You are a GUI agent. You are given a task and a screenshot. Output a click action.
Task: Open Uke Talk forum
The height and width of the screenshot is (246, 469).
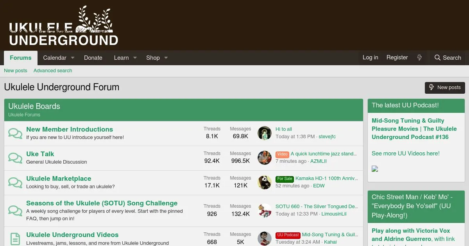(40, 154)
